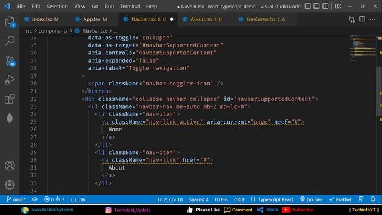Toggle Panel layout icon in title bar
Screen dimensions: 382x215
tap(316, 6)
